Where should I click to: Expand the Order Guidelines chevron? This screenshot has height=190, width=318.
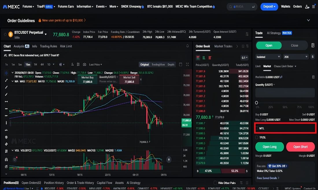(308, 20)
